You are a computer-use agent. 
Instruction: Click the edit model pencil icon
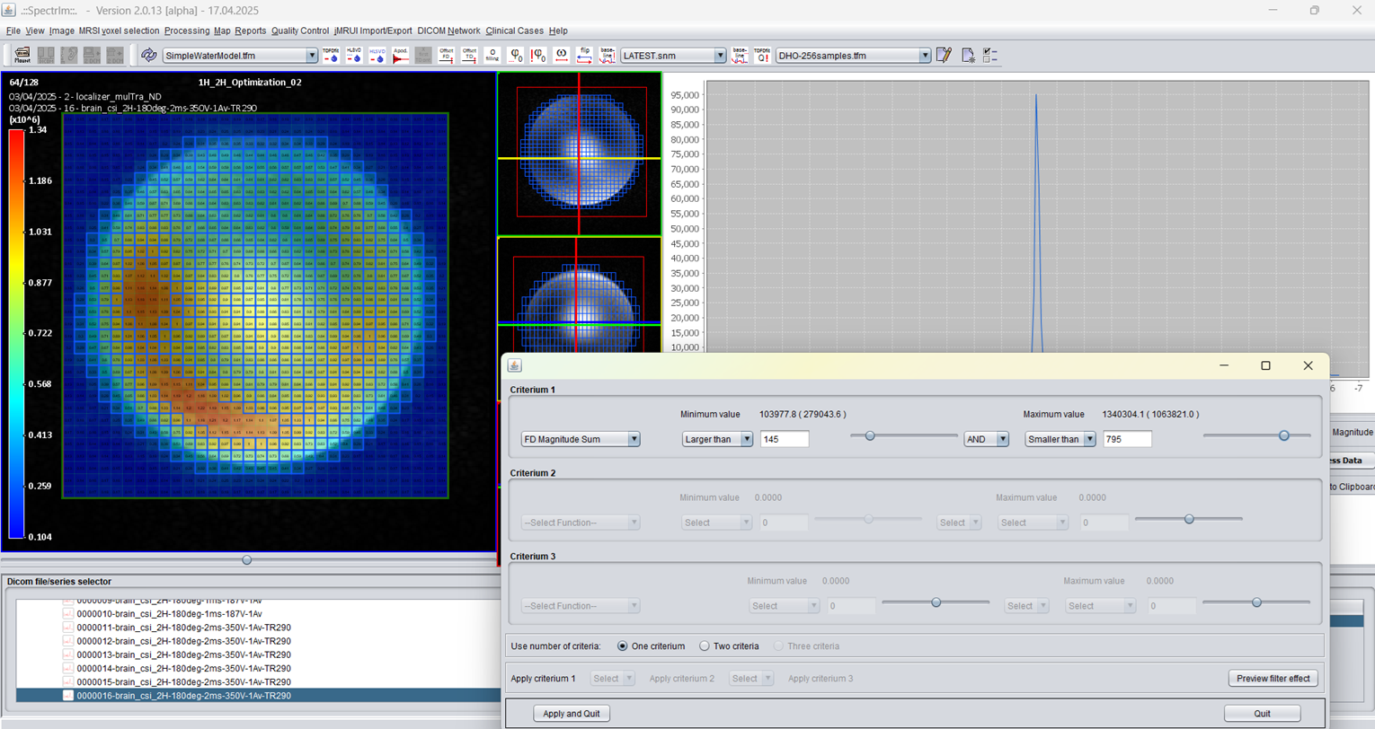click(944, 55)
